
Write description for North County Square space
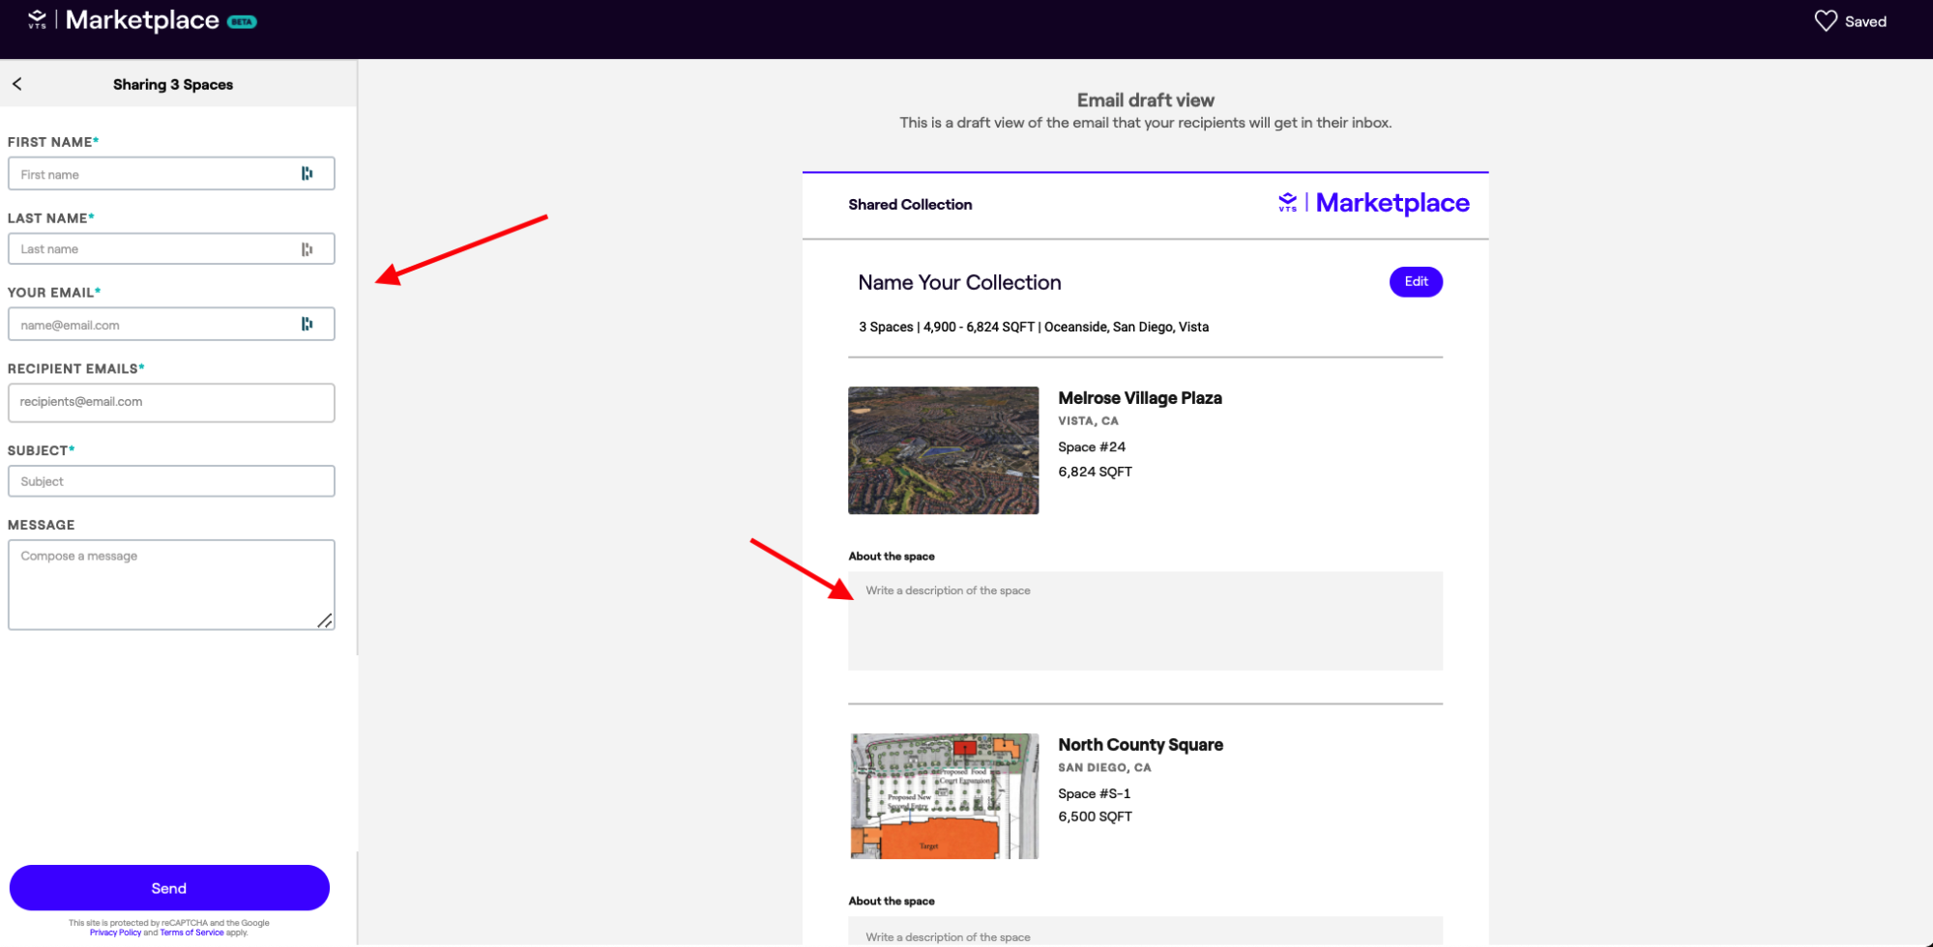tap(1145, 932)
